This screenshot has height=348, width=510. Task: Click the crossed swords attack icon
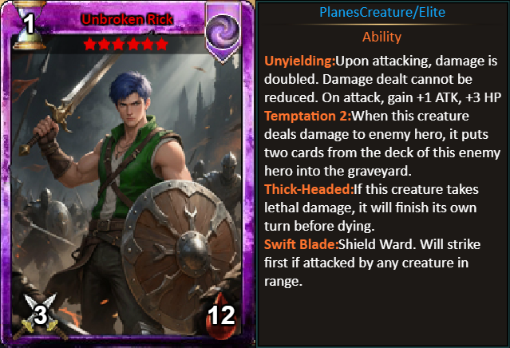tap(40, 314)
